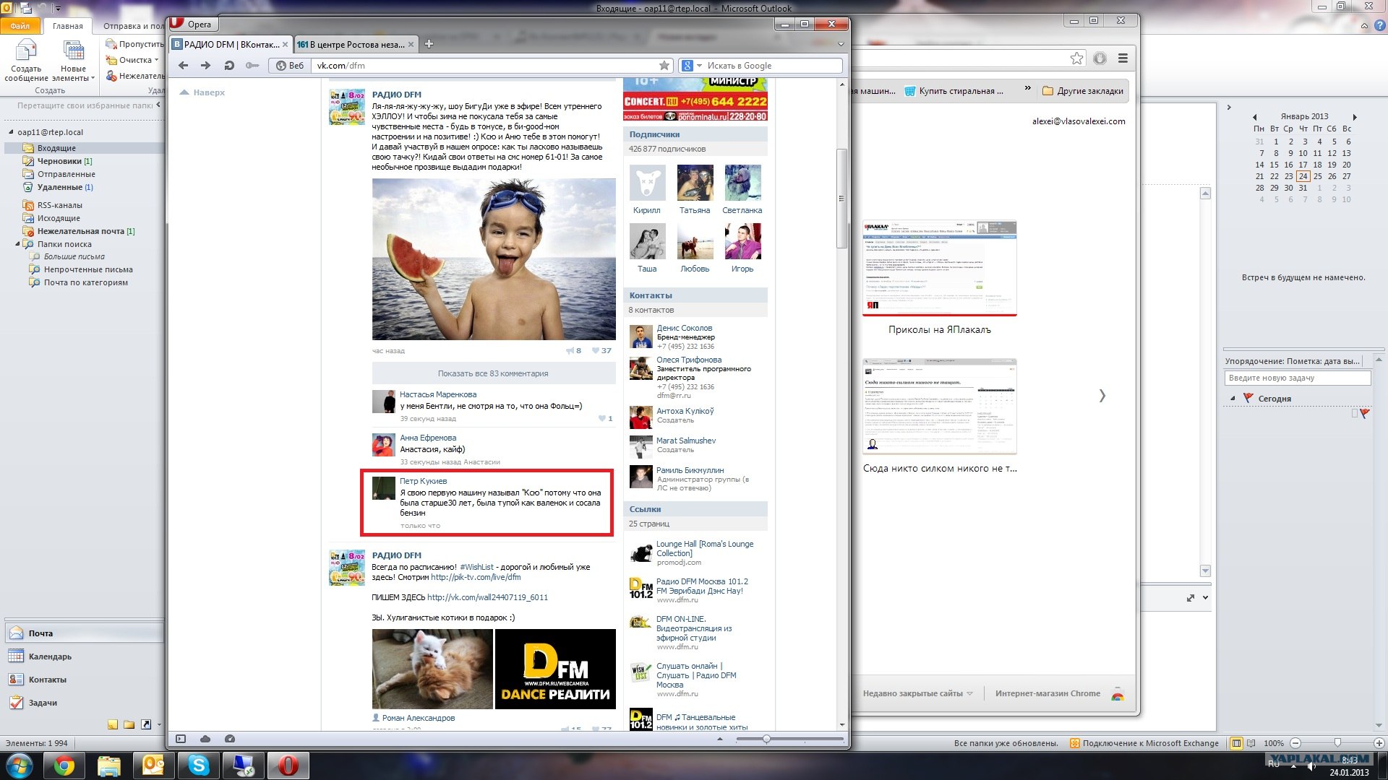Go back in Opera's navigation toolbar
This screenshot has height=780, width=1388.
point(184,66)
